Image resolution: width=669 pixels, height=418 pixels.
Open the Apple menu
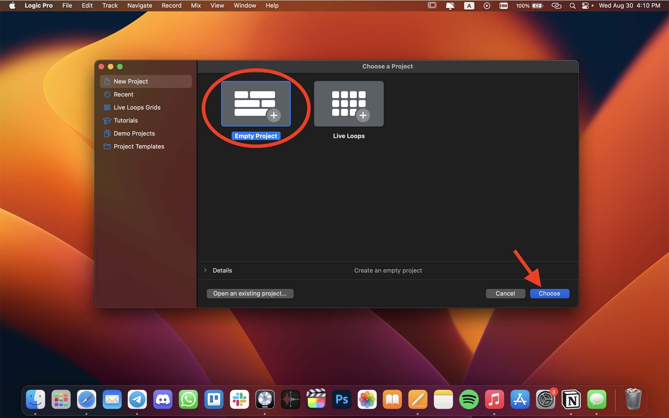(12, 6)
